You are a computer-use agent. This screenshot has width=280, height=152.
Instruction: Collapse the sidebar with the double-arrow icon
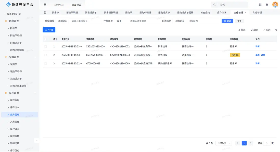pos(37,140)
